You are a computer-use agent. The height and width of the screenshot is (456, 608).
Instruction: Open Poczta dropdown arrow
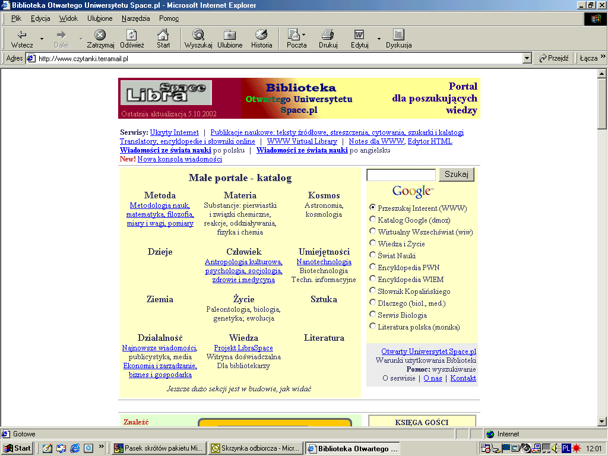[303, 34]
